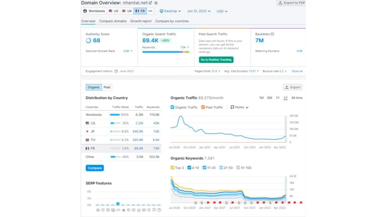Click the up arrow beside Semrush Domain Rank
The image size is (386, 217).
132,51
